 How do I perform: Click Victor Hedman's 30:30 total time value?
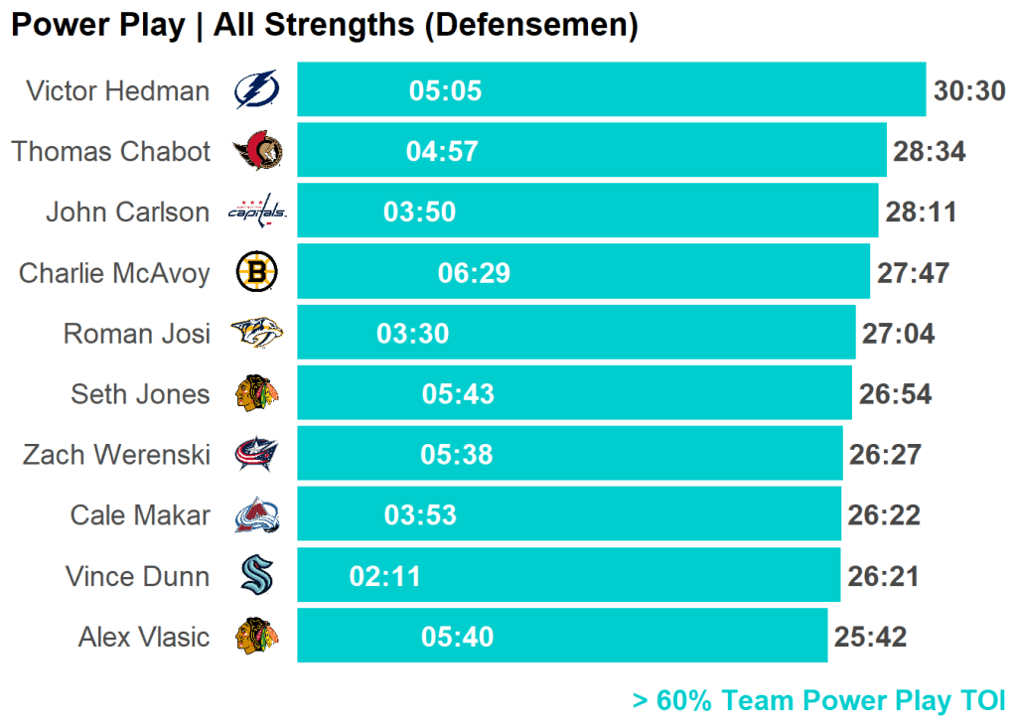[969, 91]
